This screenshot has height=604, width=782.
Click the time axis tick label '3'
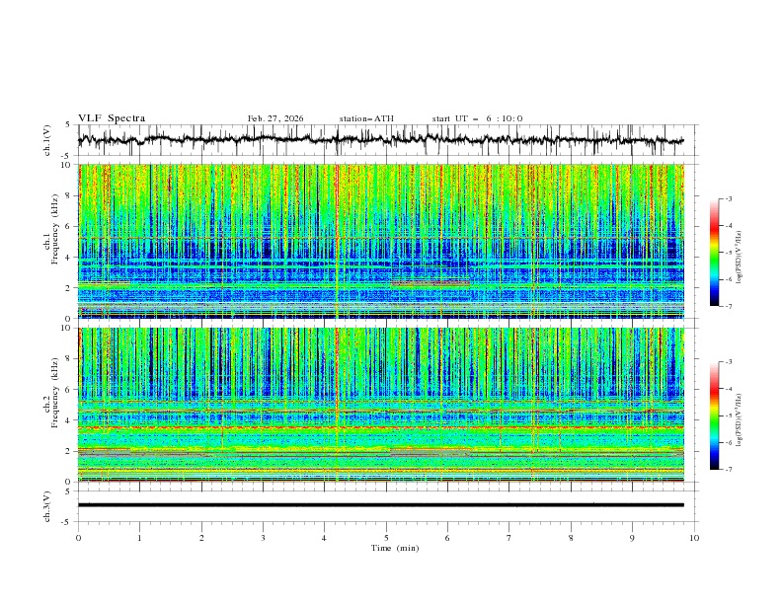coord(263,538)
